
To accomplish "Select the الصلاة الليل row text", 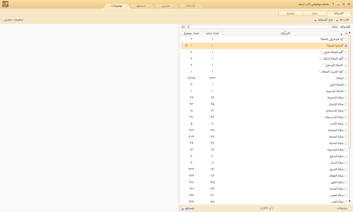I will 336,85.
